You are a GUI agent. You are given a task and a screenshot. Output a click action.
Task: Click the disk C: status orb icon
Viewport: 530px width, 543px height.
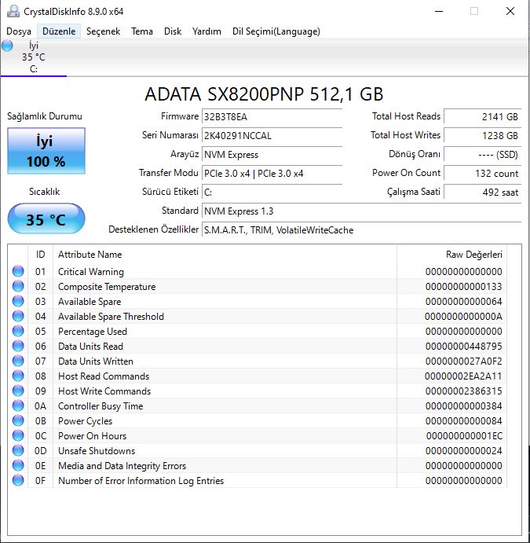pyautogui.click(x=8, y=46)
